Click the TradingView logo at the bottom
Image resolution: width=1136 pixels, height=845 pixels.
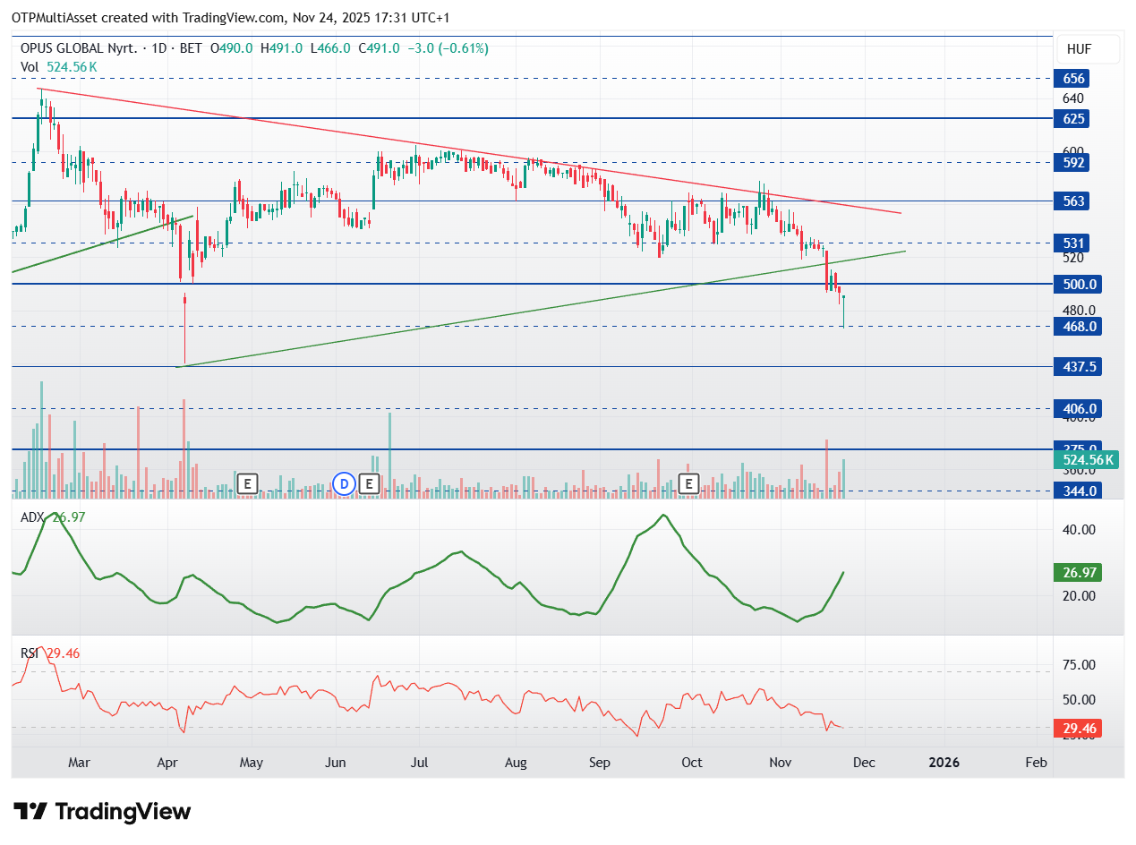[103, 812]
